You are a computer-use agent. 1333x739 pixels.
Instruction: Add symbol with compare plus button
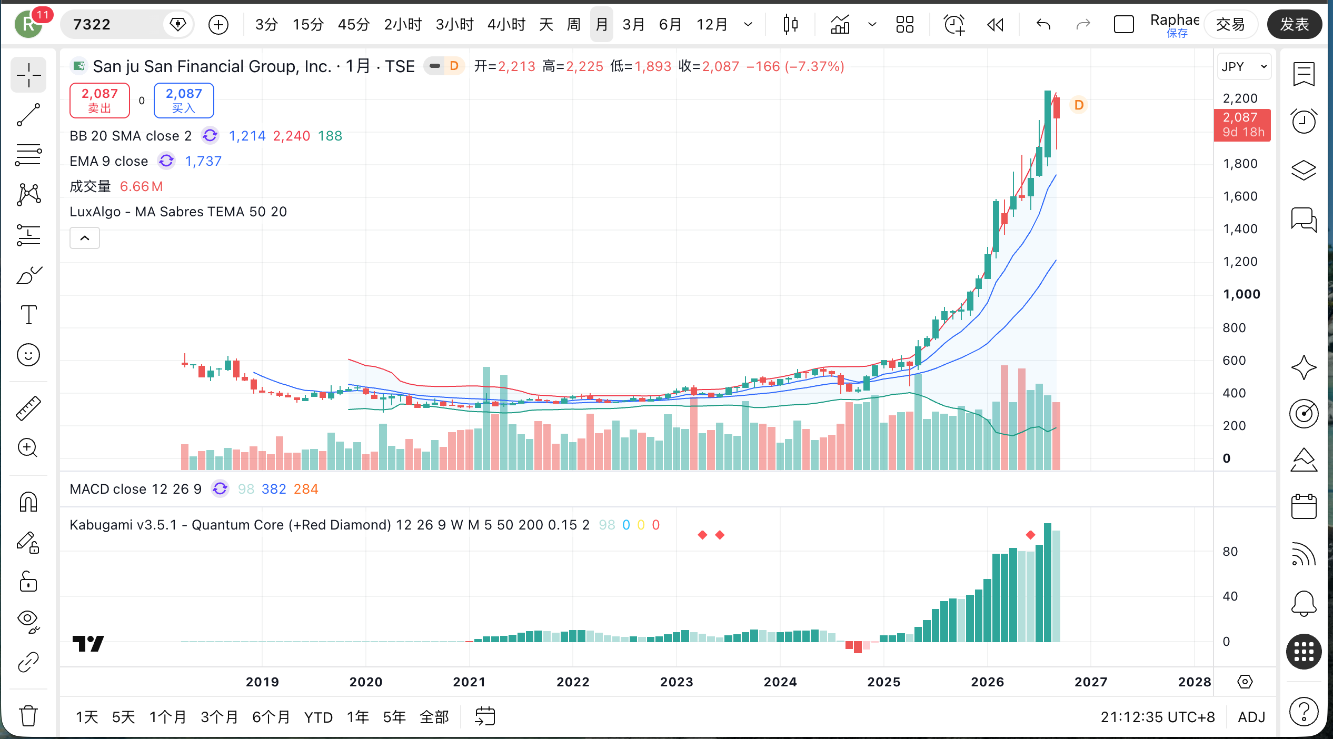pos(218,24)
